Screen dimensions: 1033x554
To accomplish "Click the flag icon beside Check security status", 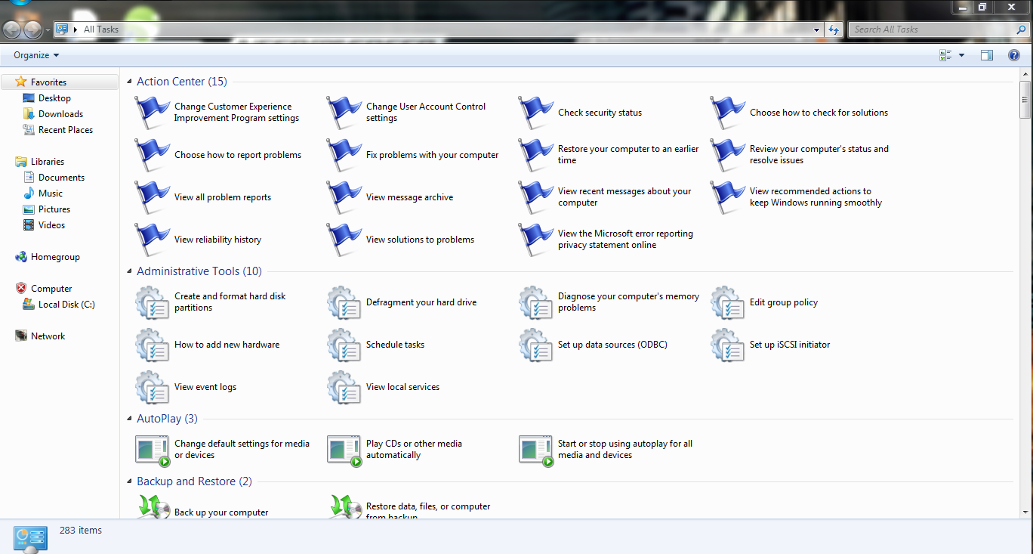I will (535, 113).
